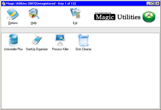Minimize the Magic Utilities window

tap(148, 4)
